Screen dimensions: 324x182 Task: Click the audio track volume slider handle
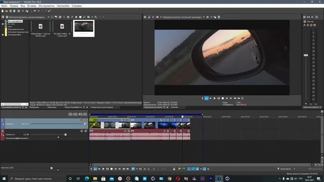coord(65,134)
